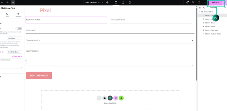Click the What's New megaphone icon
Screen dimensions: 227x111
tap(188, 3)
